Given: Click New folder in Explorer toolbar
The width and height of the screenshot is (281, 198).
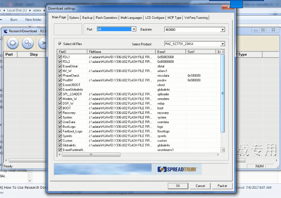Looking at the screenshot, I should [x=33, y=20].
